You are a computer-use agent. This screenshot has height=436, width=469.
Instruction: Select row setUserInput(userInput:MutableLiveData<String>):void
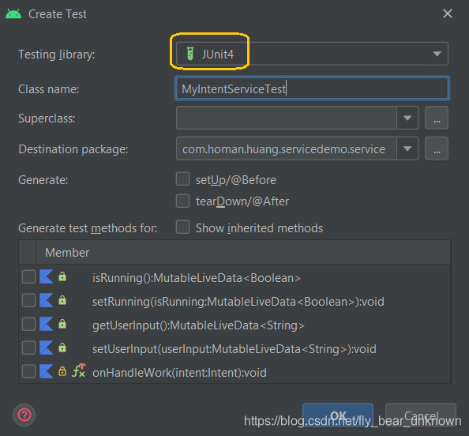coord(234,348)
